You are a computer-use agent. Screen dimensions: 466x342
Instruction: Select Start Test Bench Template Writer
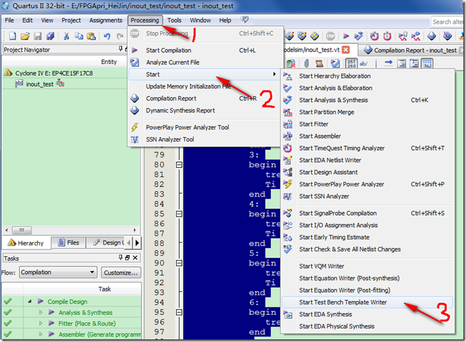(x=343, y=302)
